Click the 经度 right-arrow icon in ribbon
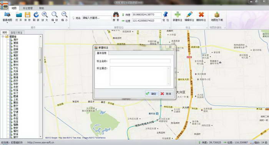Viewport: 269px width, 145px height. [x=123, y=21]
